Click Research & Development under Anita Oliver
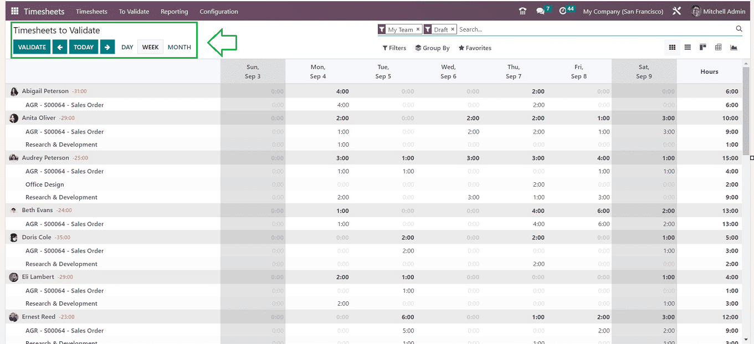This screenshot has width=754, height=344. coord(374,145)
